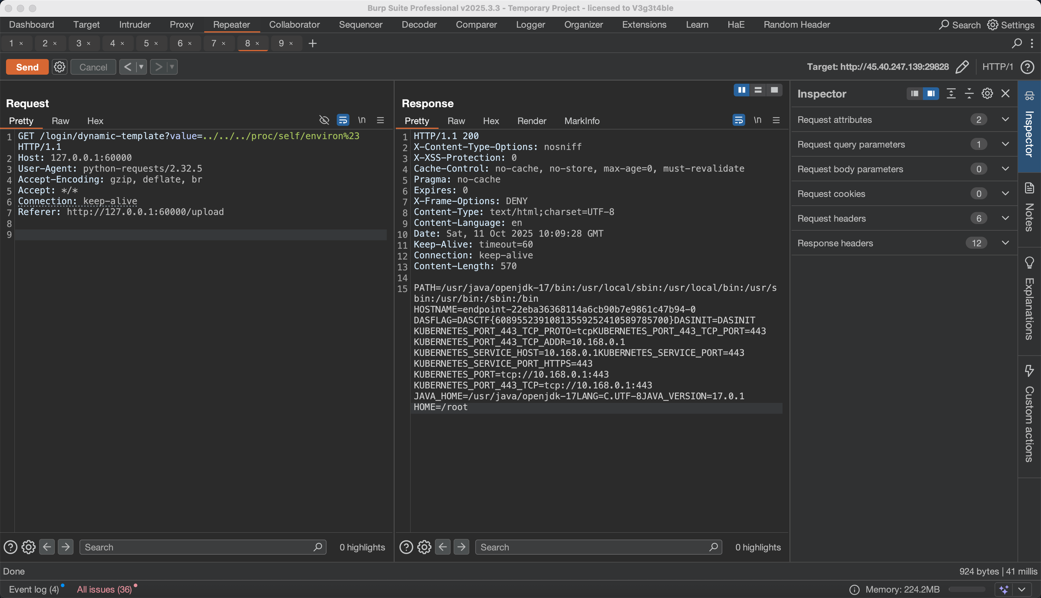The image size is (1041, 598).
Task: Close the Inspector panel
Action: (1005, 94)
